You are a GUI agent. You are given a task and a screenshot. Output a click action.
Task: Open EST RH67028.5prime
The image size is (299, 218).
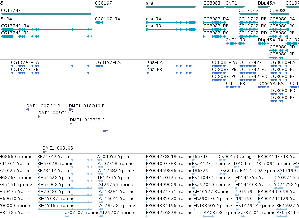65,167
